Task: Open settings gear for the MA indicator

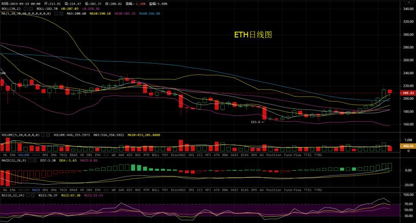Action: (56, 13)
